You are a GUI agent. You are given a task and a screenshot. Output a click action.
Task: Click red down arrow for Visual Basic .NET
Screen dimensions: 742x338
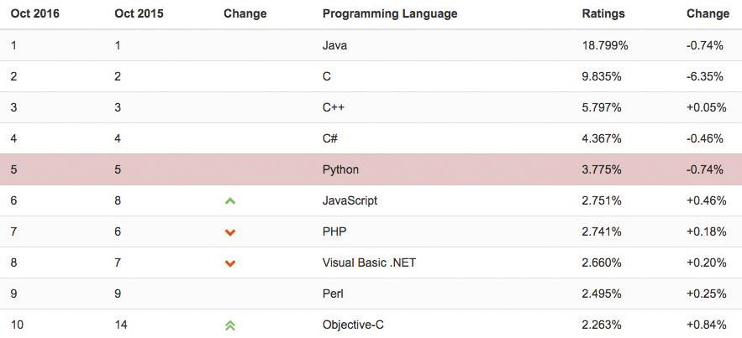[x=230, y=263]
